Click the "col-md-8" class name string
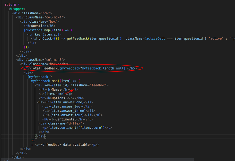235x161 pixels. pyautogui.click(x=55, y=60)
